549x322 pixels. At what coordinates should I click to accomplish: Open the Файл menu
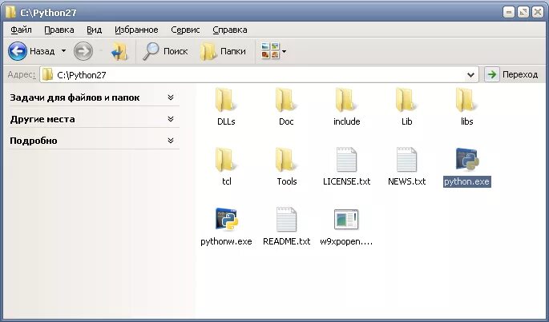coord(21,30)
